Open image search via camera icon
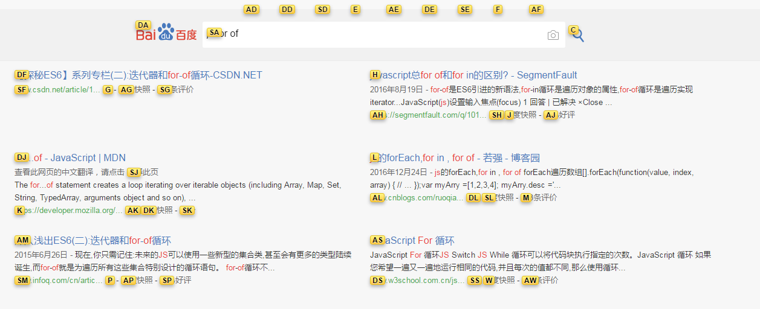Screen dimensions: 760x309 [553, 35]
